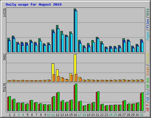Click the green kB Out bar for day 16

[x=76, y=97]
